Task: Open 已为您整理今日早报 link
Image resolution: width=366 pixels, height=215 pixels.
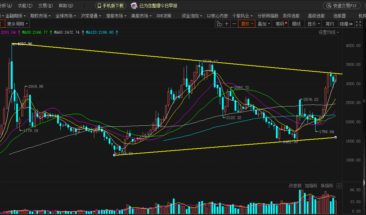Action: click(x=158, y=6)
